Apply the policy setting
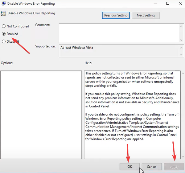 click(x=174, y=167)
